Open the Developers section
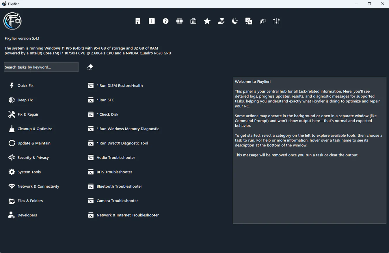The height and width of the screenshot is (253, 389). (x=27, y=215)
